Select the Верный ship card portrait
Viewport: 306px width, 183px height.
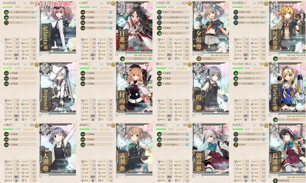coord(58,88)
